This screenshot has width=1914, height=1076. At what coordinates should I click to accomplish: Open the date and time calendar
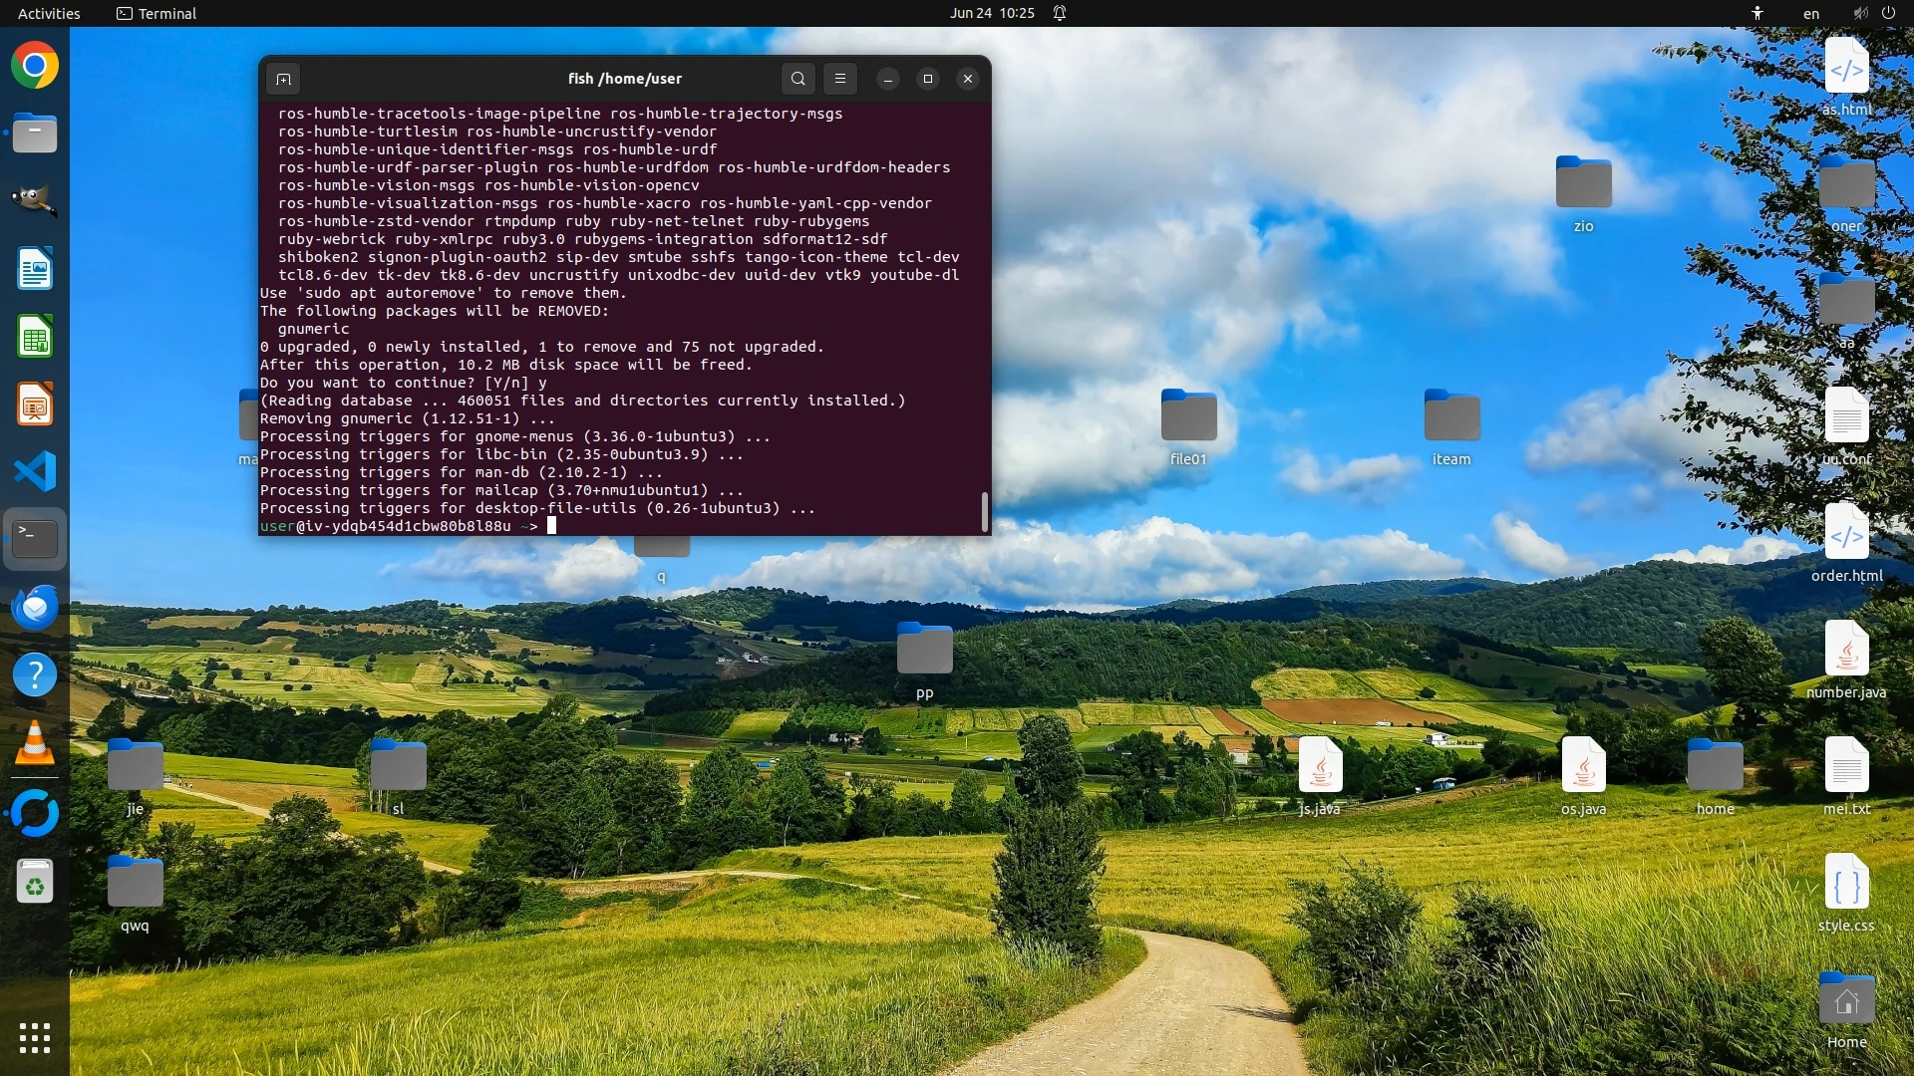coord(991,13)
